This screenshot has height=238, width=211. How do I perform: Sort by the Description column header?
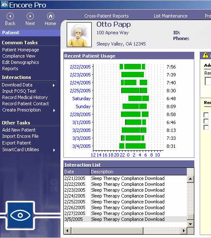tap(138, 172)
